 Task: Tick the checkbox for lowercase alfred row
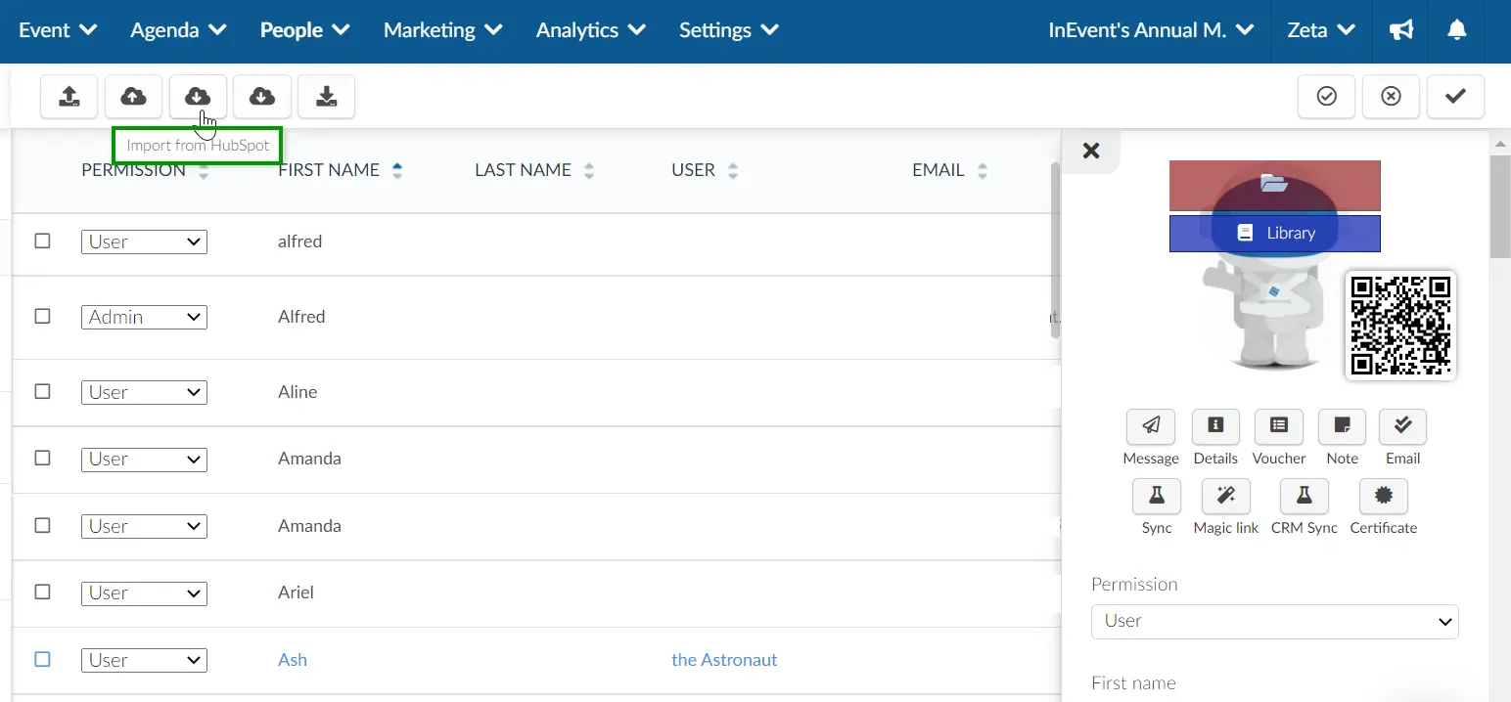tap(42, 241)
